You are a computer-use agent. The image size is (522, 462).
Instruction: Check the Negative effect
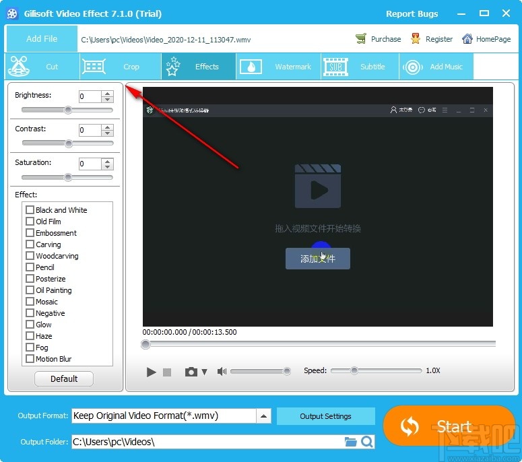point(30,313)
